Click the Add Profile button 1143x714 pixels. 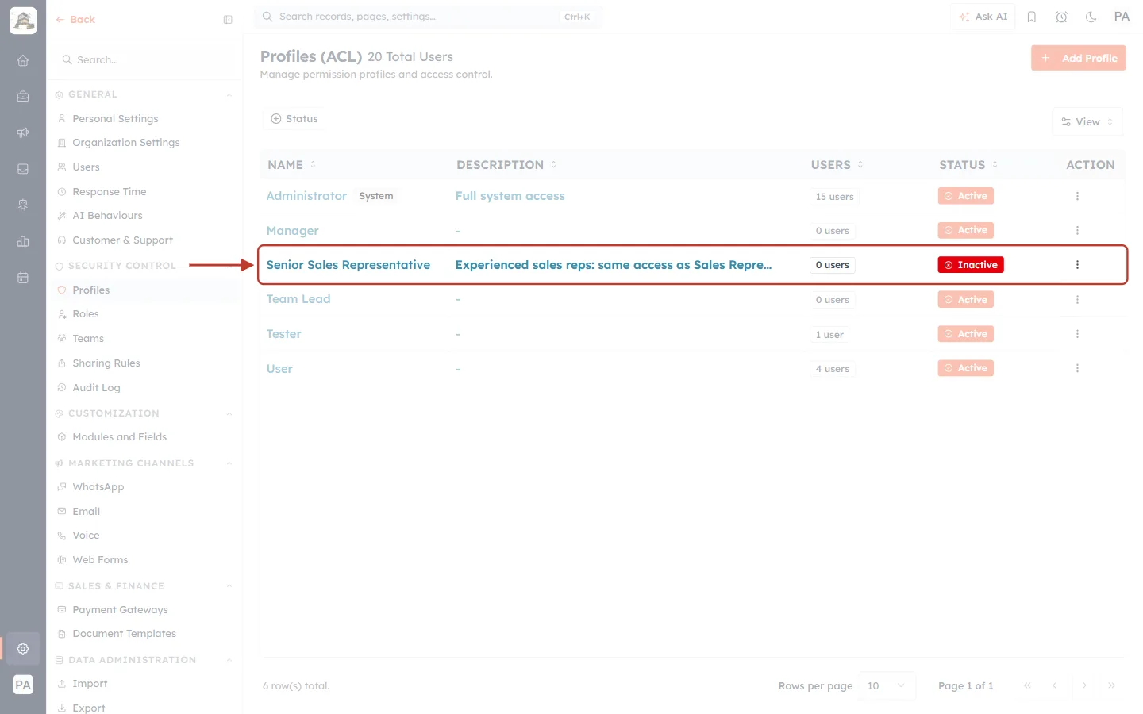point(1078,58)
